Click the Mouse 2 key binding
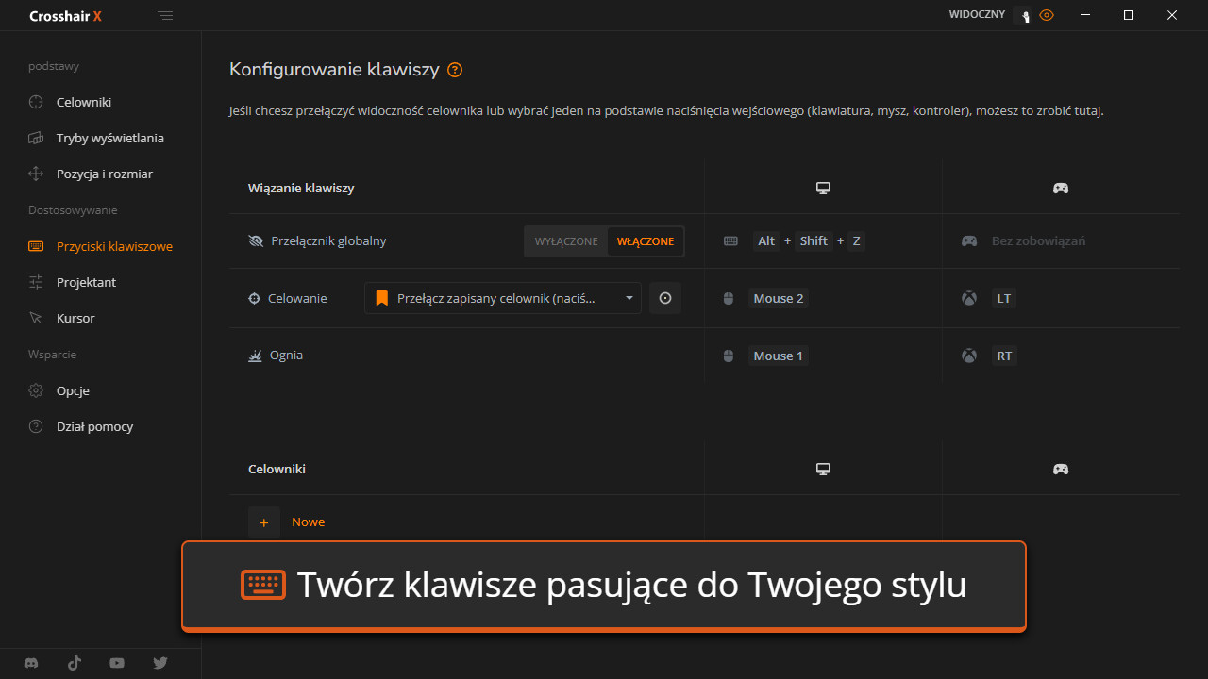The image size is (1208, 679). (779, 299)
